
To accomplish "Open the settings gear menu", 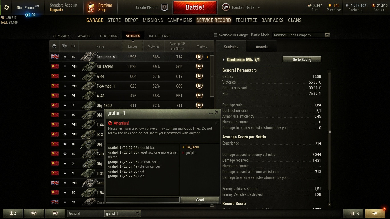I will click(6, 7).
